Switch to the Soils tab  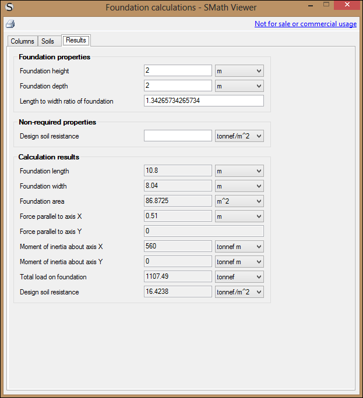(x=48, y=41)
